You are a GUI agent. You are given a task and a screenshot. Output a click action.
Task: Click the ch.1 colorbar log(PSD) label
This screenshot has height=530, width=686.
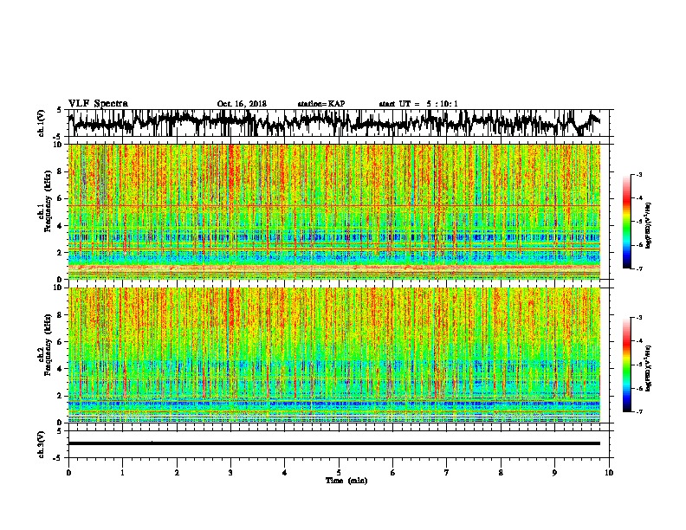click(649, 225)
